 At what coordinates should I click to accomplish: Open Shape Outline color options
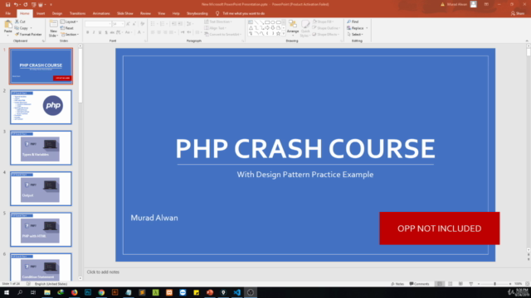point(327,28)
